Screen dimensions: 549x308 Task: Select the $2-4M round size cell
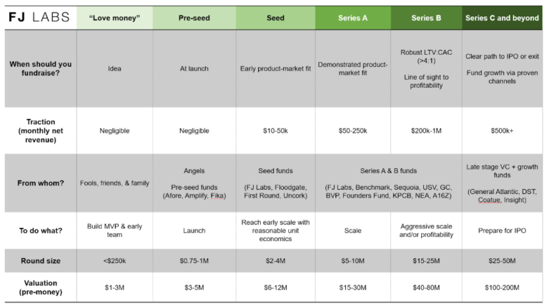pos(274,261)
